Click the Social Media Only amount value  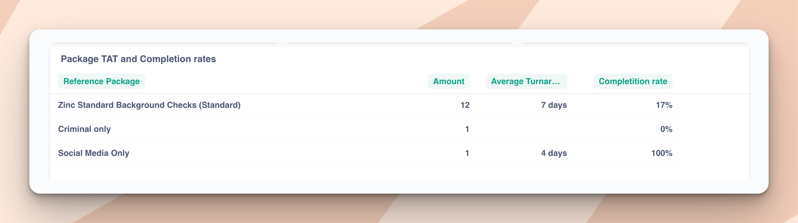467,153
